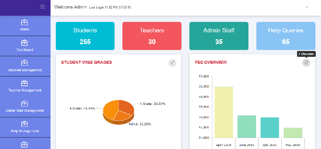Open the Students Management menu item
The width and height of the screenshot is (321, 149).
25,70
